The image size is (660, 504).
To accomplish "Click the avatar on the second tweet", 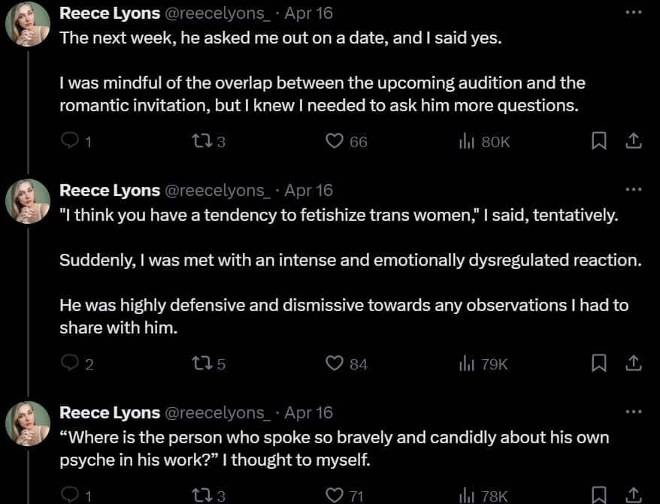I will pyautogui.click(x=28, y=201).
